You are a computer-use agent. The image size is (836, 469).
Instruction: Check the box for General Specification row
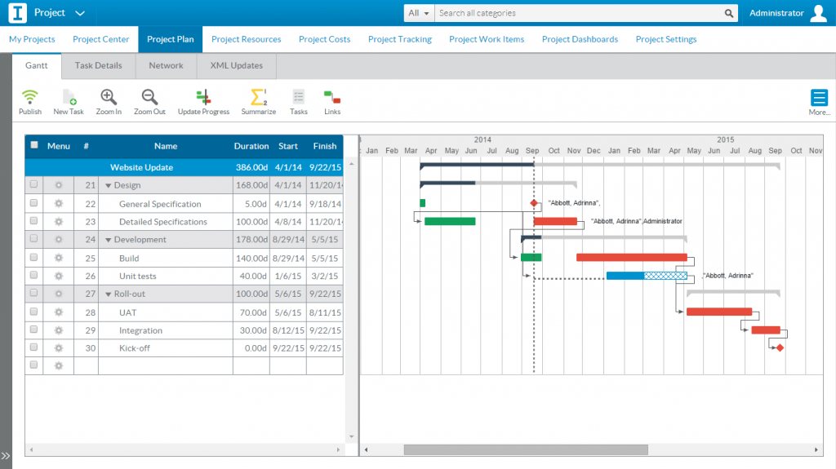click(33, 203)
